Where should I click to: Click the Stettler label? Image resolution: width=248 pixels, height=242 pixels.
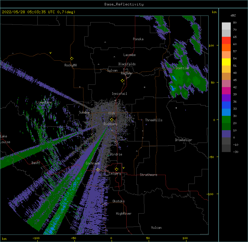[182, 68]
